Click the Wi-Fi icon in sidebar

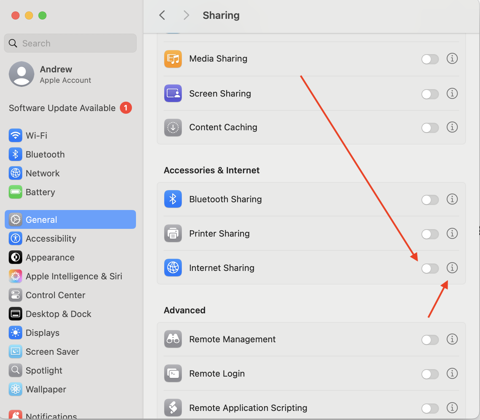click(x=15, y=136)
